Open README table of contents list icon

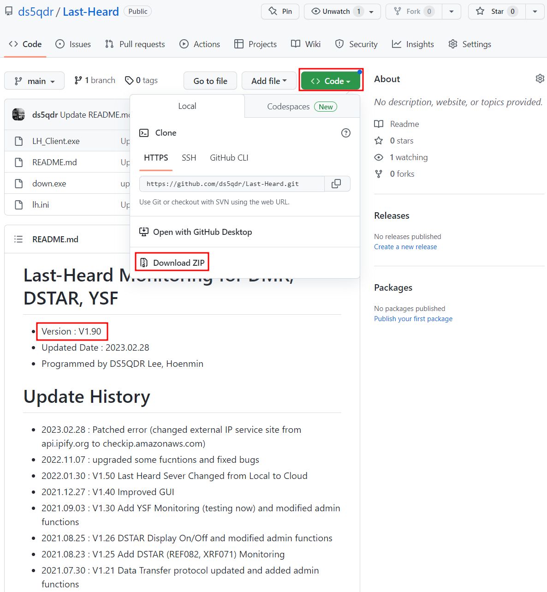click(18, 239)
